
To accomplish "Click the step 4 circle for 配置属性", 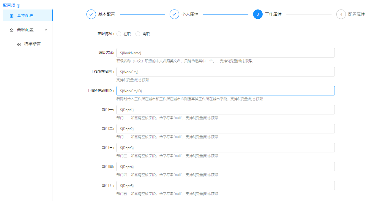I will click(341, 14).
